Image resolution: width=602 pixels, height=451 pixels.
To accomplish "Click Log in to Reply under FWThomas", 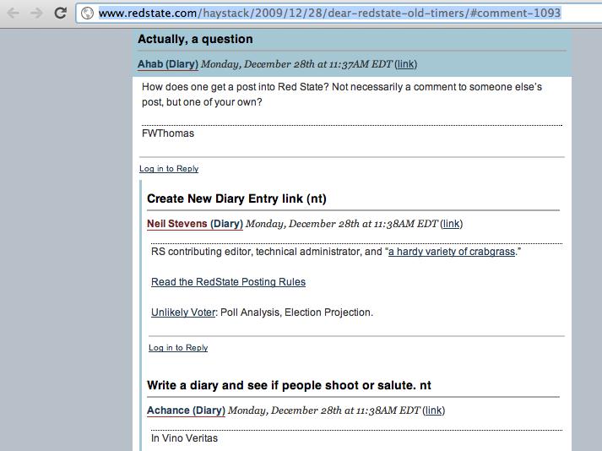I will click(x=169, y=169).
